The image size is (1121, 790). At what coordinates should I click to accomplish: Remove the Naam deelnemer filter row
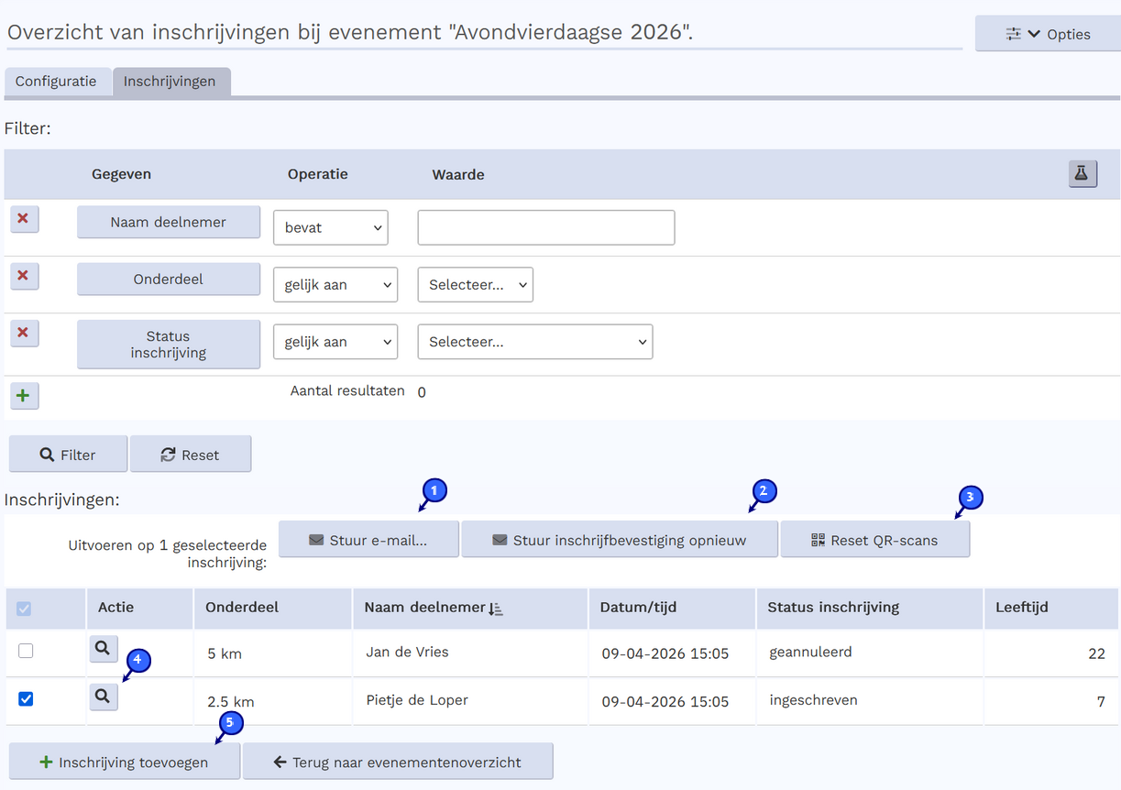pos(24,220)
